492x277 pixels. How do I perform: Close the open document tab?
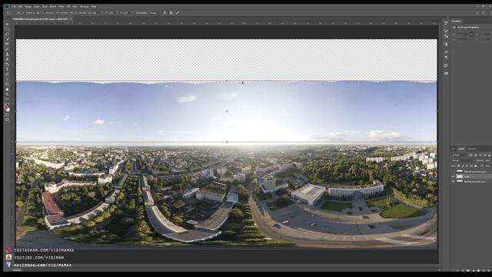(71, 18)
